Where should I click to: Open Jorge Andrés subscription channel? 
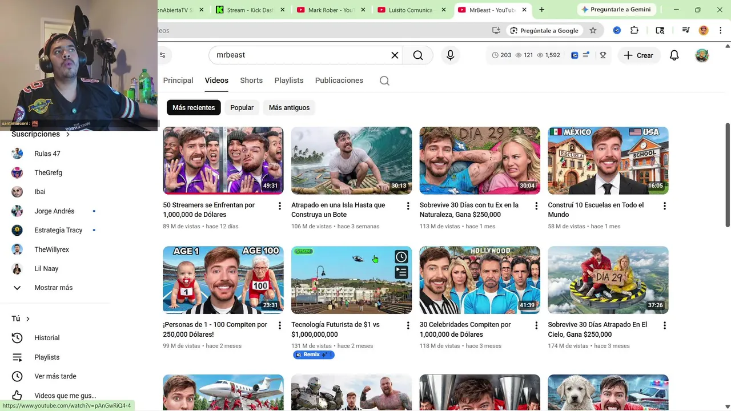(55, 211)
